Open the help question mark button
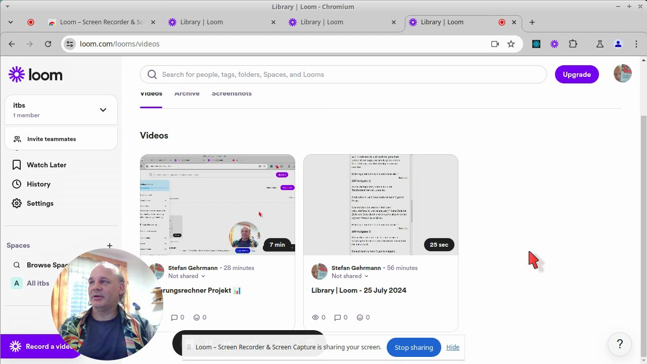Screen dimensions: 647x364 coord(620,344)
